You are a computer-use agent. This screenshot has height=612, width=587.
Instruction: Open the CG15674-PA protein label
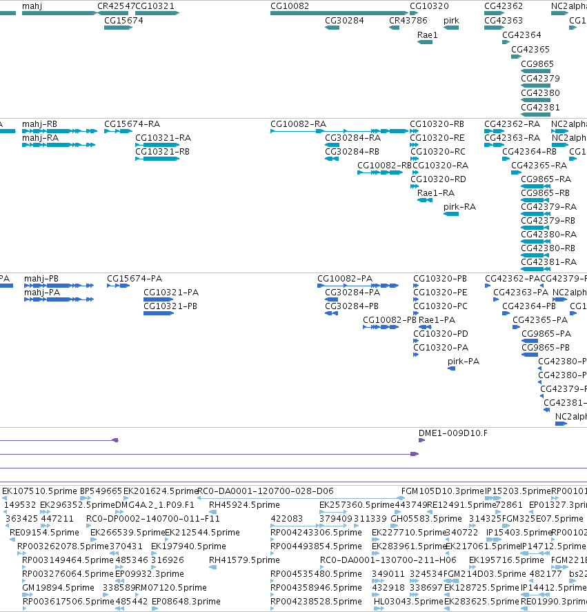135,279
